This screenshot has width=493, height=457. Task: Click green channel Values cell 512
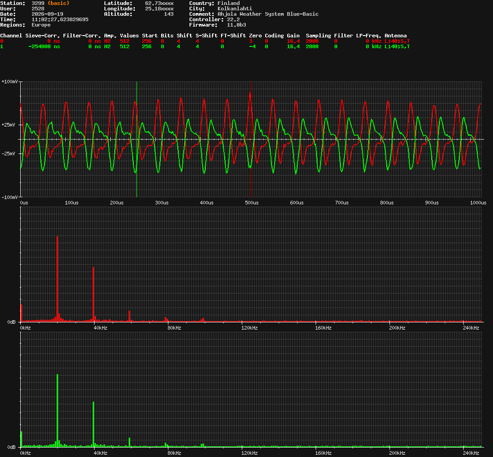point(125,46)
